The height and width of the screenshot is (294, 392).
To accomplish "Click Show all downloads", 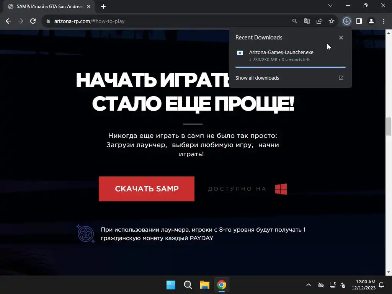I will 257,78.
